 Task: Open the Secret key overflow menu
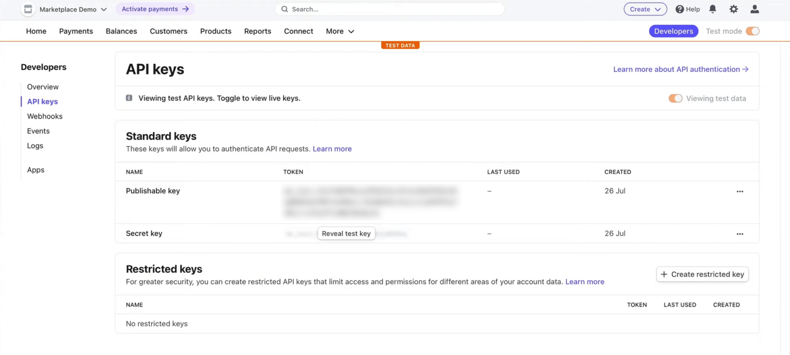(740, 234)
